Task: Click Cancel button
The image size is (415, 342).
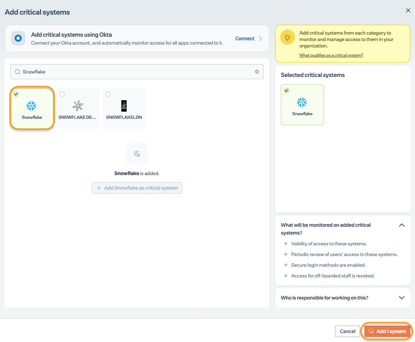Action: 348,331
